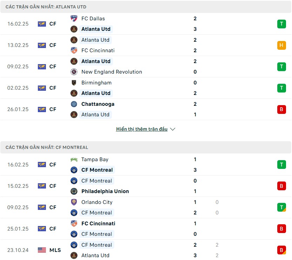Open the 23.10.24 MLS match row
The image size is (292, 260).
click(146, 250)
